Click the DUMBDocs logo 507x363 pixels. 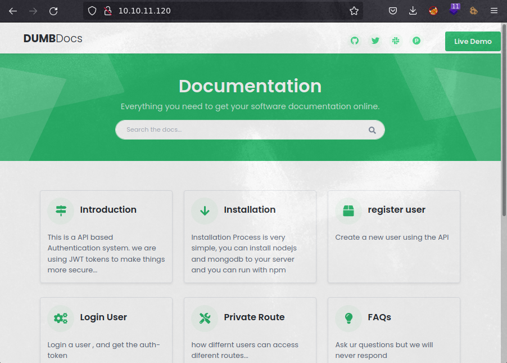click(53, 38)
